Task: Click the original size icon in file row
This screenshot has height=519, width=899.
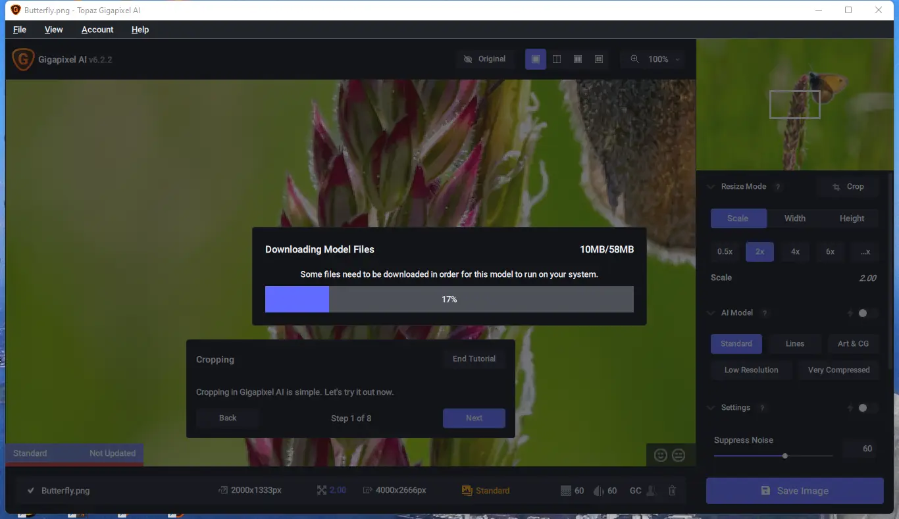Action: pyautogui.click(x=223, y=491)
